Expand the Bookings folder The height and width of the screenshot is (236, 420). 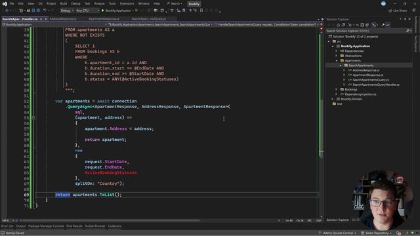coord(337,89)
